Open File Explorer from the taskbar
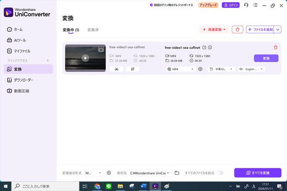This screenshot has width=287, height=191. click(120, 186)
